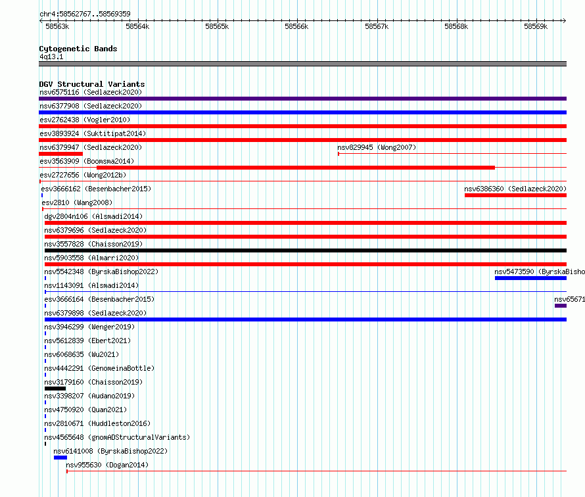585x497 pixels.
Task: Click the small purple nsv65671 bar
Action: [x=561, y=306]
